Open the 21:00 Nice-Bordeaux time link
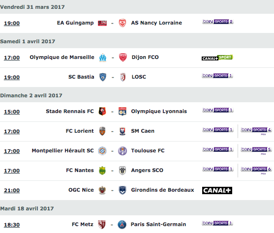274x233 pixels. (12, 190)
